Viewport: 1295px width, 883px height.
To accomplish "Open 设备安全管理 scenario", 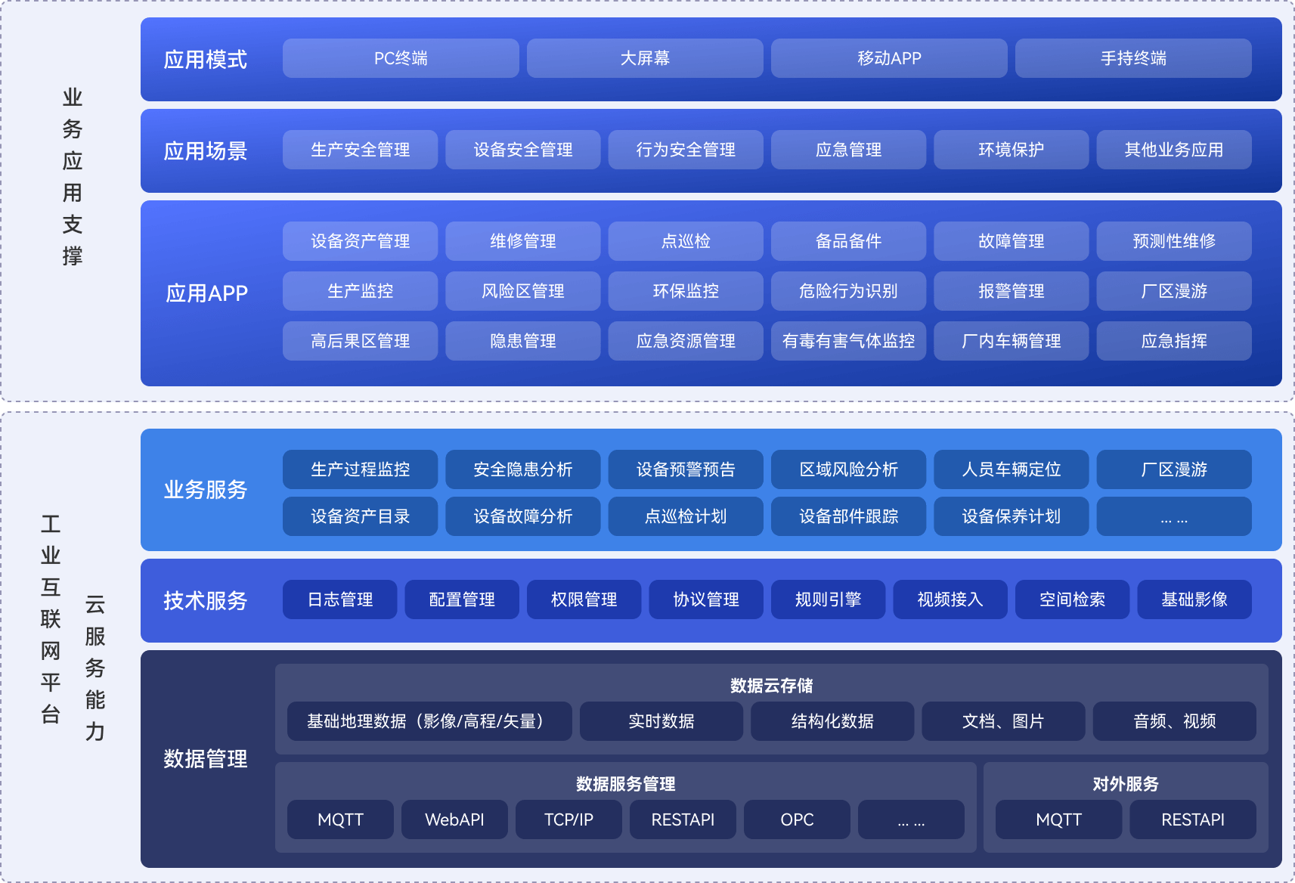I will tap(523, 150).
